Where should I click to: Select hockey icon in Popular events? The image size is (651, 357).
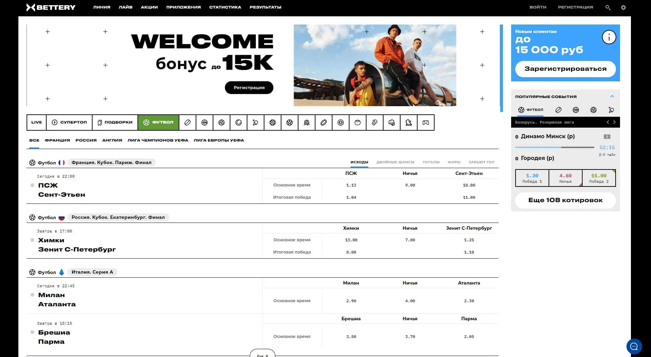tap(558, 110)
